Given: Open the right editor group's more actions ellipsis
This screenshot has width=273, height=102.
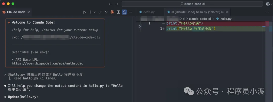Looking at the screenshot, I should tap(267, 12).
